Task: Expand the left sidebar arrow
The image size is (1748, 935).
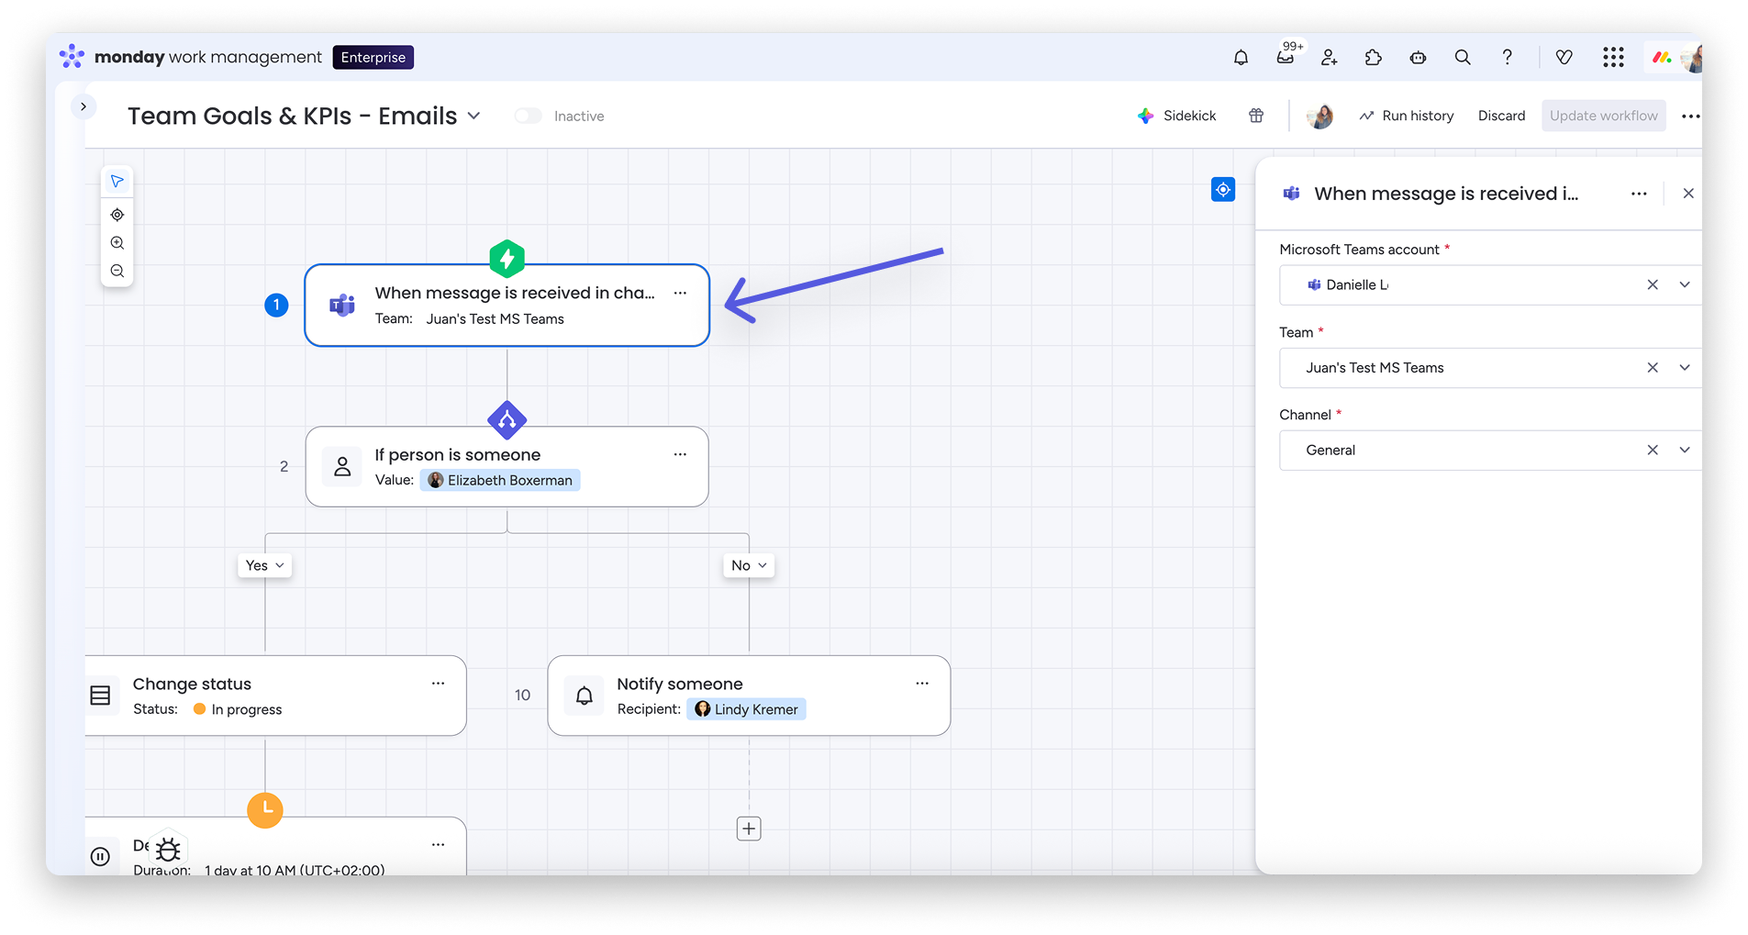Action: [84, 106]
